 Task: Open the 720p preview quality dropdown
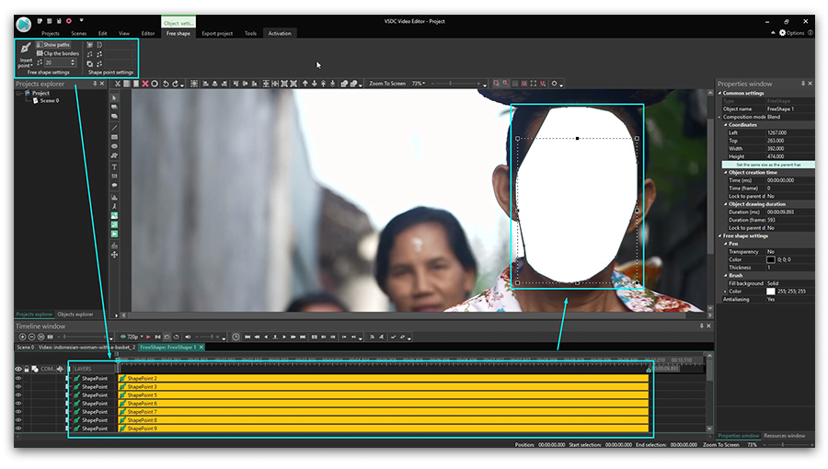(132, 337)
